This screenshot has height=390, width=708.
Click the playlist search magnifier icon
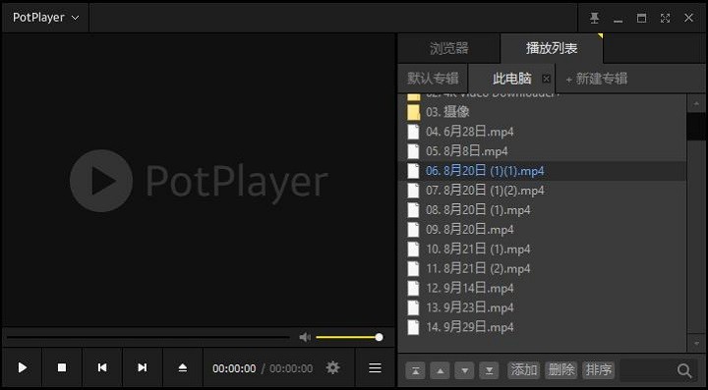click(x=684, y=370)
